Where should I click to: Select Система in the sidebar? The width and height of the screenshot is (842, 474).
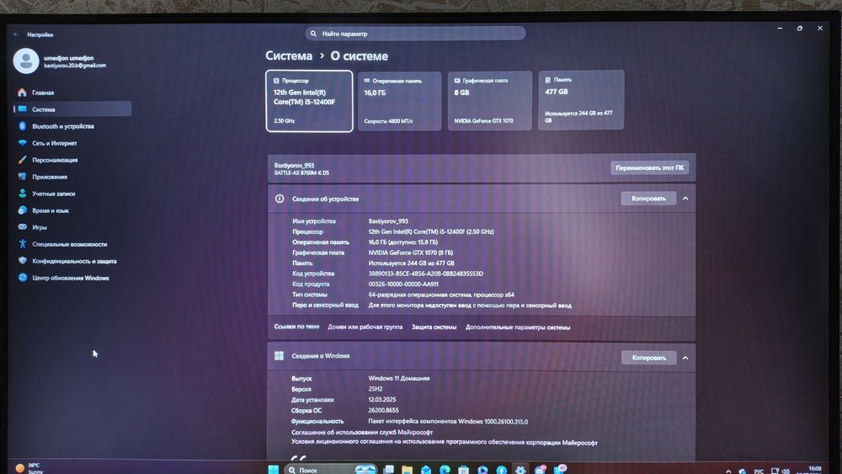(x=72, y=109)
